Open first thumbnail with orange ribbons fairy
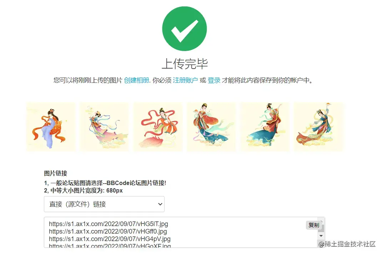Viewport: 383px width, 255px height. pyautogui.click(x=51, y=127)
